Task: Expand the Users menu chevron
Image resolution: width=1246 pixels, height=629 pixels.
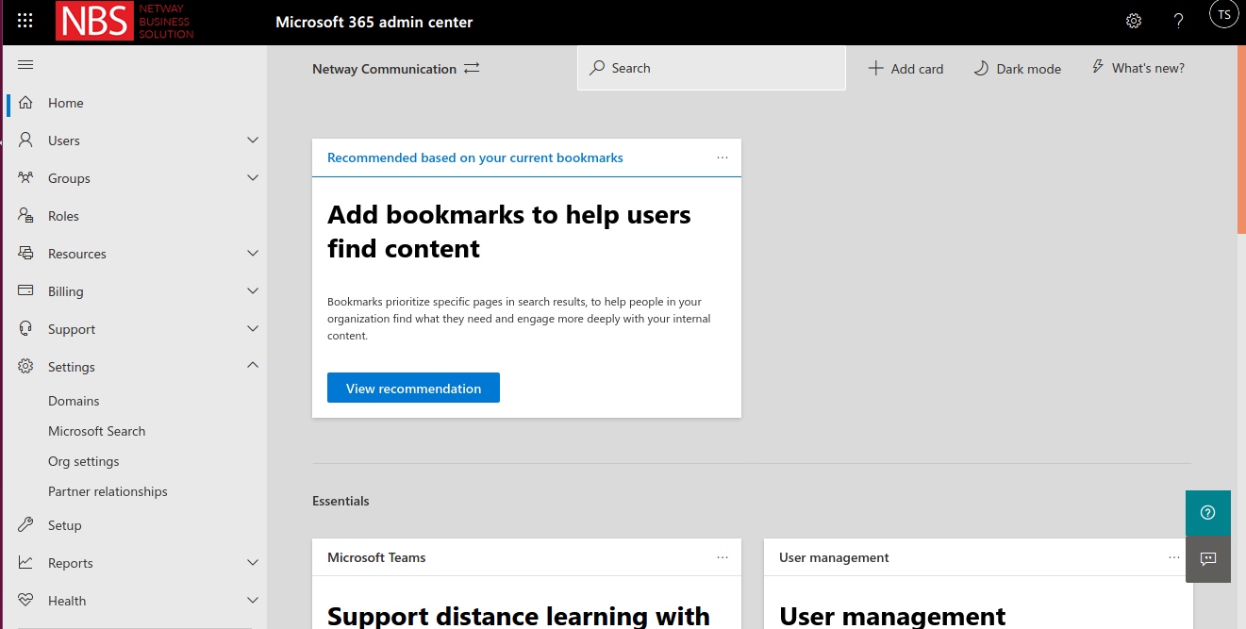Action: coord(252,141)
